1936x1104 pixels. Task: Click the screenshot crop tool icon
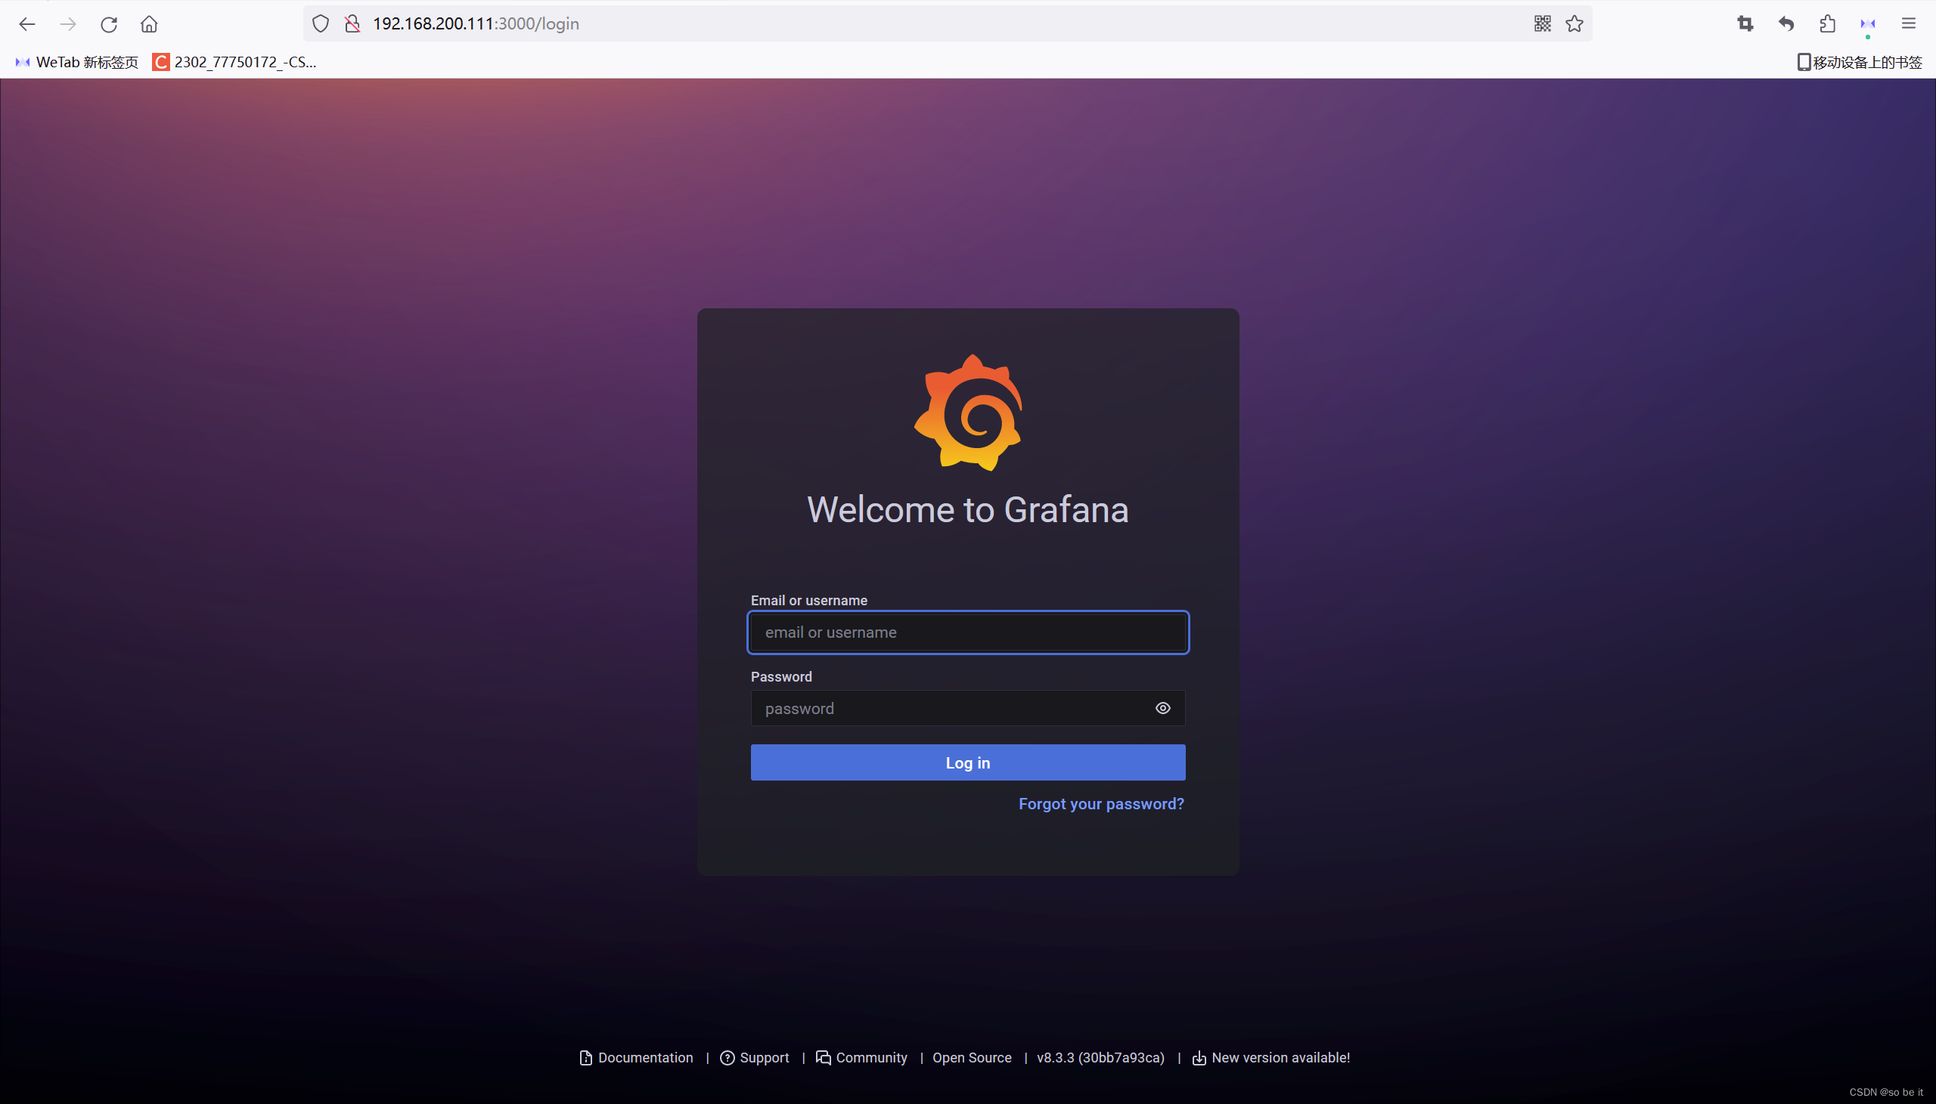click(x=1745, y=24)
